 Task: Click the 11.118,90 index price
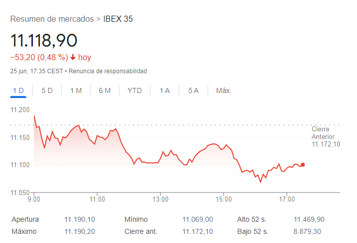44,40
